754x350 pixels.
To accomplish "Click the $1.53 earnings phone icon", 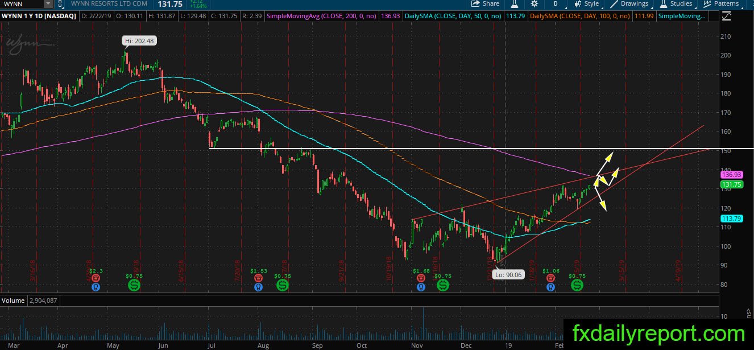I will 259,278.
